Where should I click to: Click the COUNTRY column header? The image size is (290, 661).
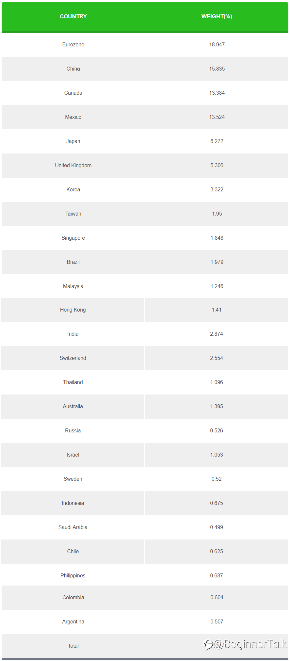(73, 16)
